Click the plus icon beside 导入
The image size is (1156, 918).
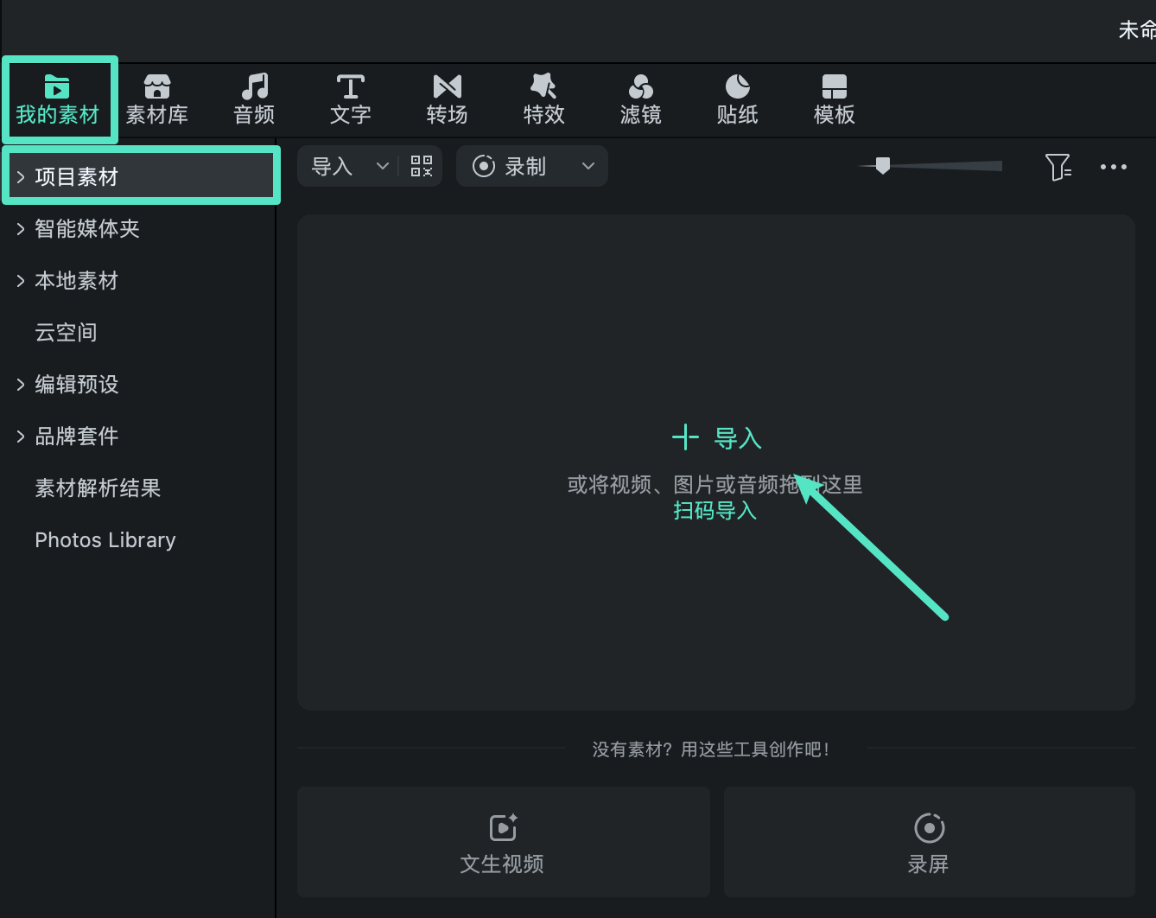click(x=685, y=437)
